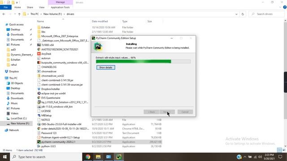
Task: Select the DropboxInstaller file icon
Action: [x=39, y=89]
